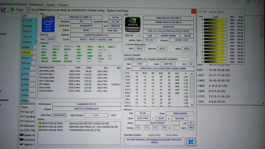Click the Zotac GeForce GTX 660 Ti field
265x149 pixels.
click(168, 18)
